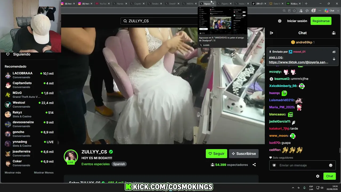Open CapitanGato recommended channel
Screen dimensions: 341x192
(x=29, y=85)
